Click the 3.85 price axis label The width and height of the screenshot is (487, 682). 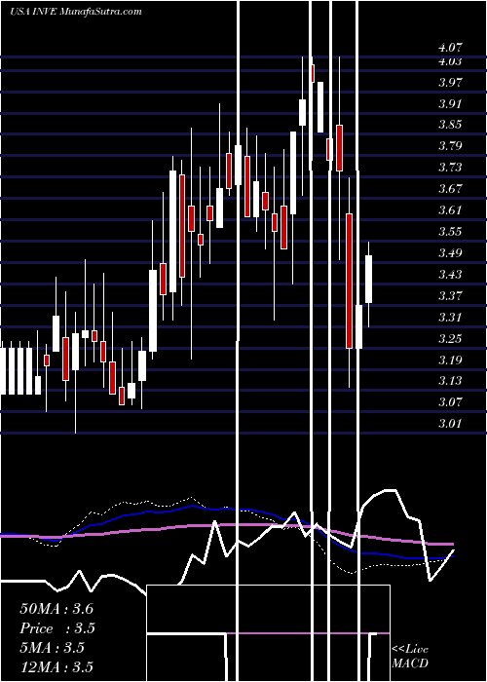(x=450, y=125)
